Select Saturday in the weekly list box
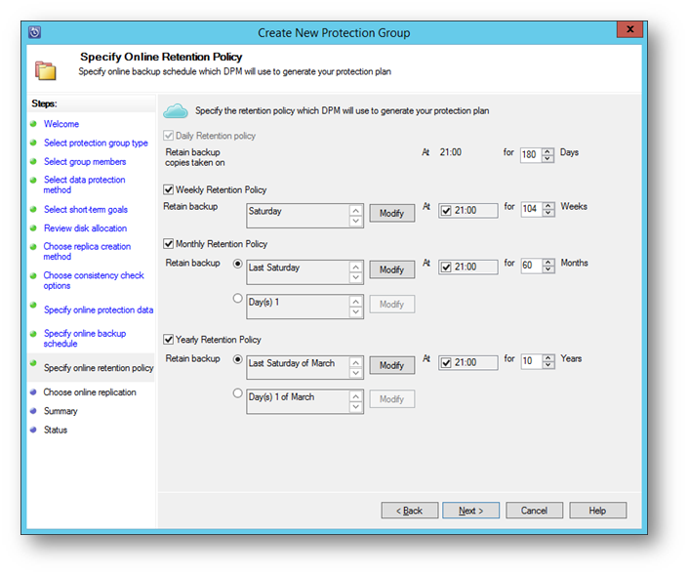689x576 pixels. pyautogui.click(x=265, y=211)
